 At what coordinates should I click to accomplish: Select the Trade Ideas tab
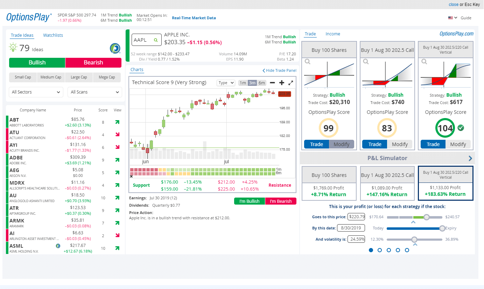pyautogui.click(x=22, y=35)
